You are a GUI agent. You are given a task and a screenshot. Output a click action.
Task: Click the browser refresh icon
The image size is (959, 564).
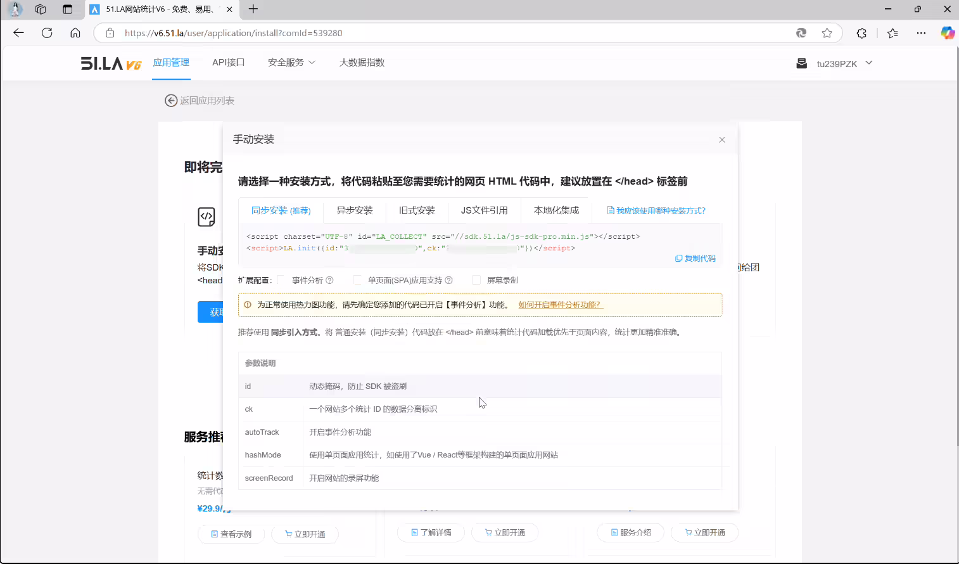[x=47, y=33]
